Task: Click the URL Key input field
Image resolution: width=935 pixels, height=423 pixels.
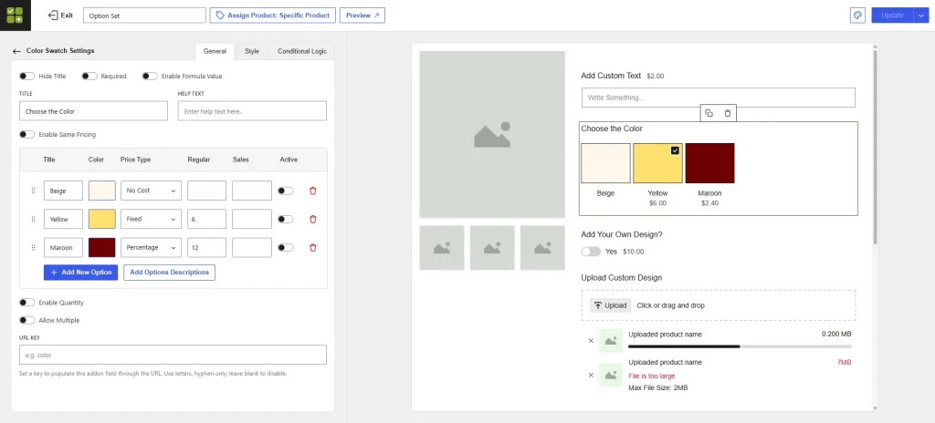Action: [x=173, y=355]
